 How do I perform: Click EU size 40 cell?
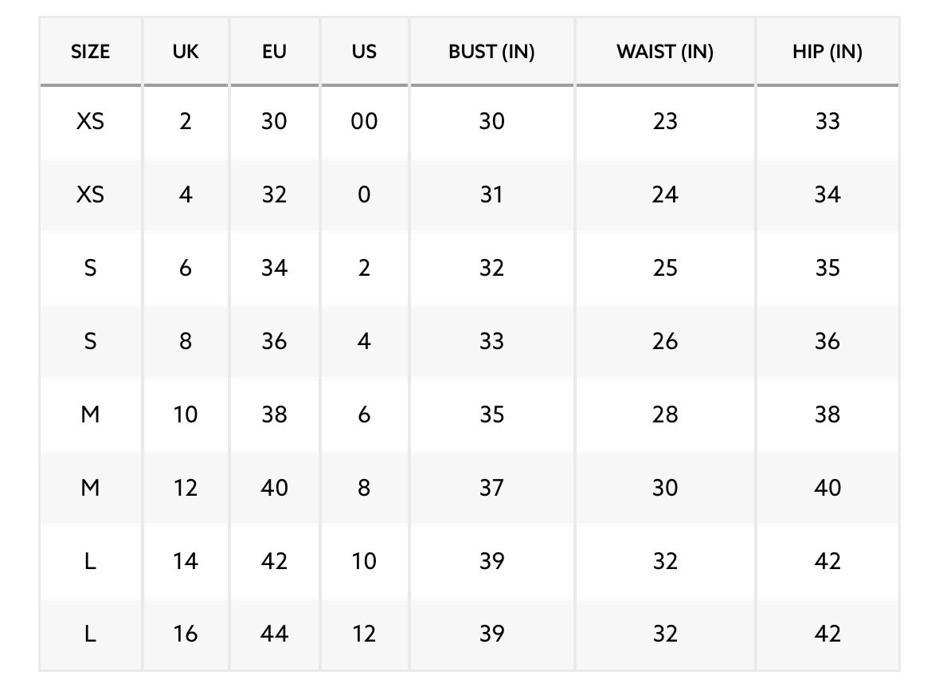point(274,487)
